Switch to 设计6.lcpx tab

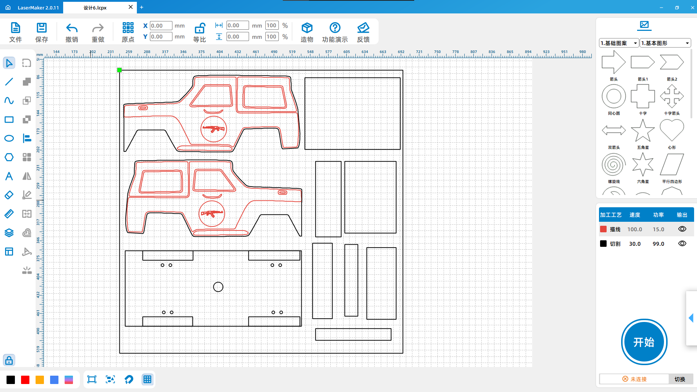click(95, 8)
